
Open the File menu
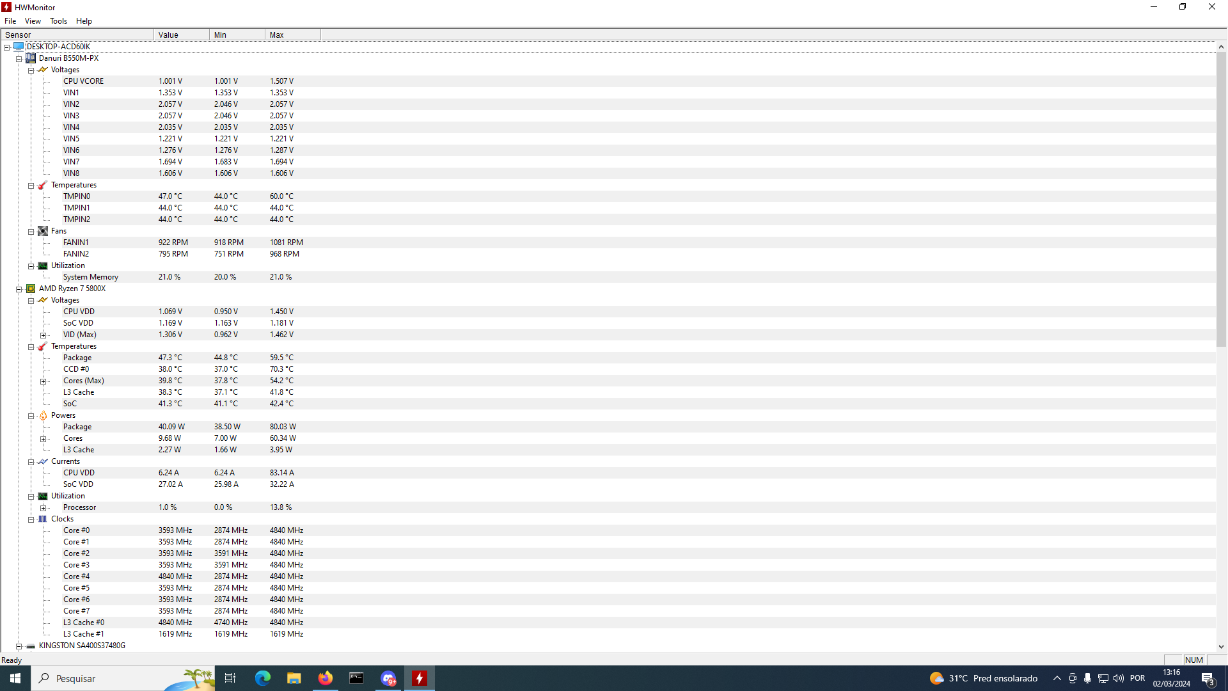[x=10, y=20]
